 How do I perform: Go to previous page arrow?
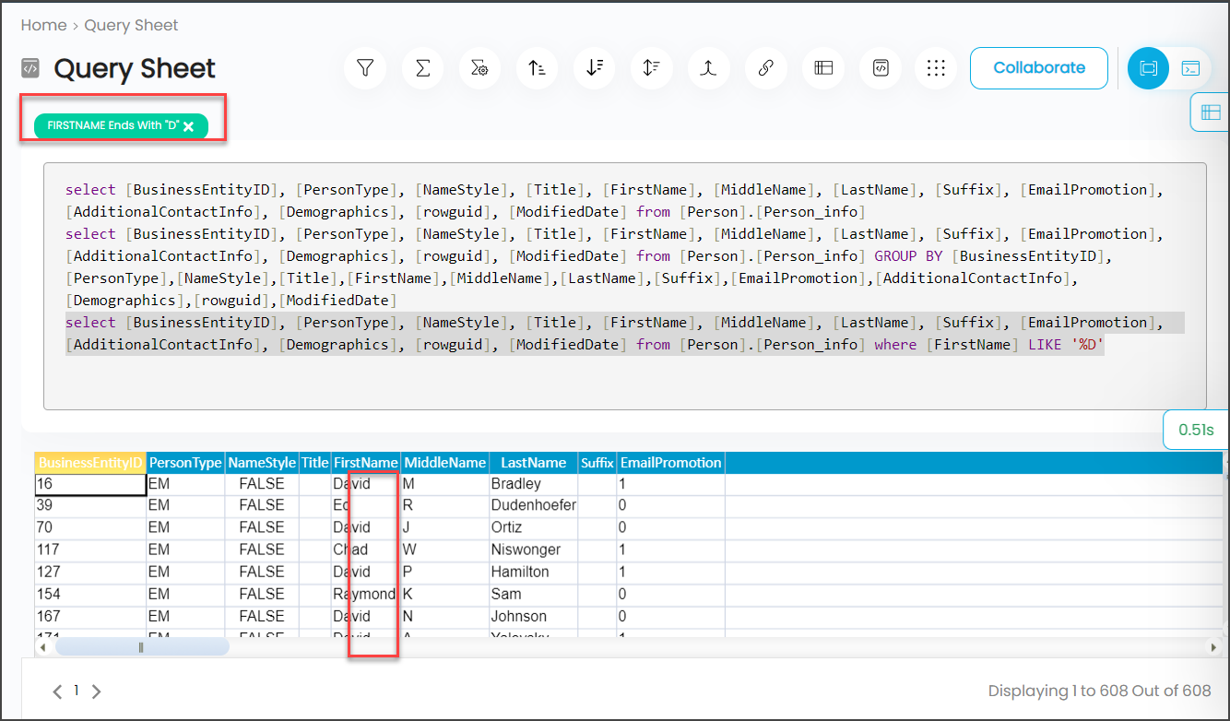57,691
